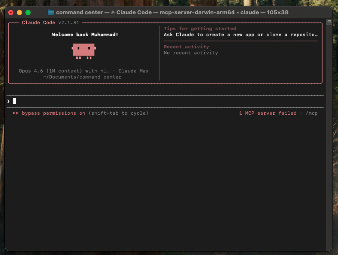
Task: Minimize the terminal with yellow button
Action: (x=19, y=13)
